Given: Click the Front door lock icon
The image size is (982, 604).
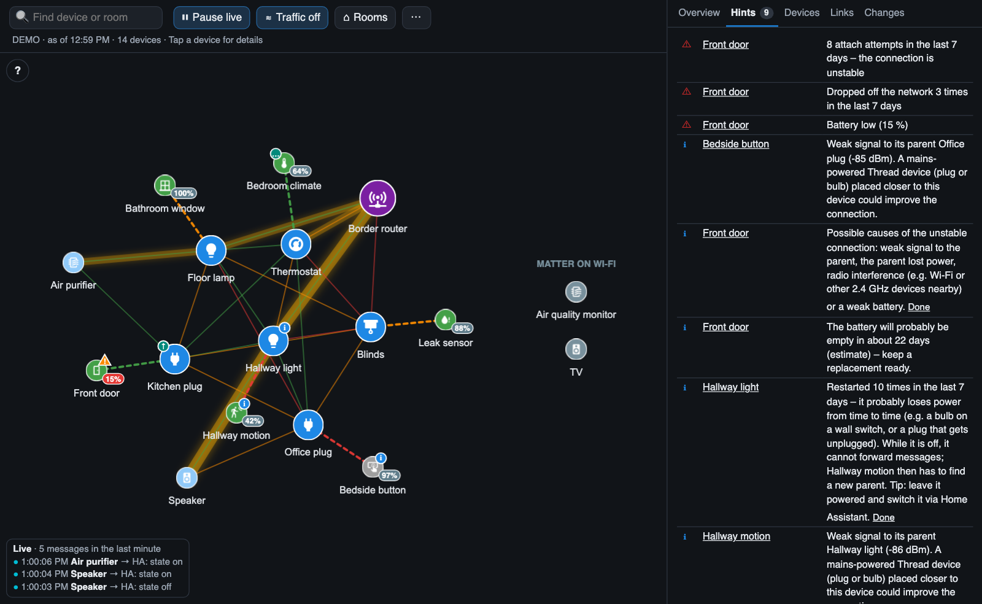Looking at the screenshot, I should (x=96, y=370).
